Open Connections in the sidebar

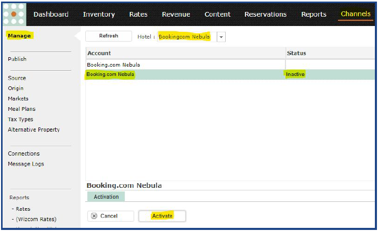24,153
